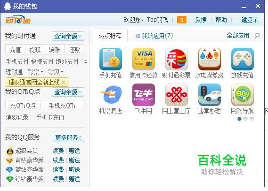Open the 境外支付 link
The image size is (268, 191).
click(67, 61)
